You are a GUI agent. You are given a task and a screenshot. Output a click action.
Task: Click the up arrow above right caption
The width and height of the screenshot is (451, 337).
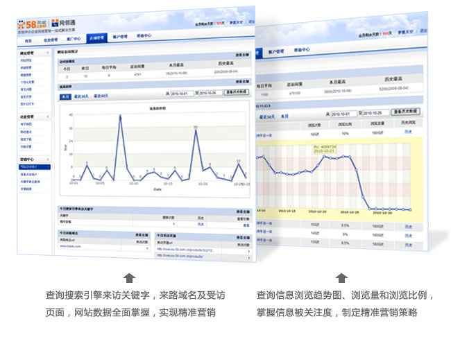tap(341, 278)
